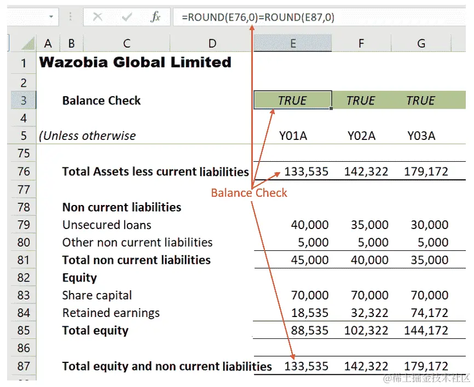Select Retained earnings value 74,172
The height and width of the screenshot is (387, 474).
click(x=429, y=313)
